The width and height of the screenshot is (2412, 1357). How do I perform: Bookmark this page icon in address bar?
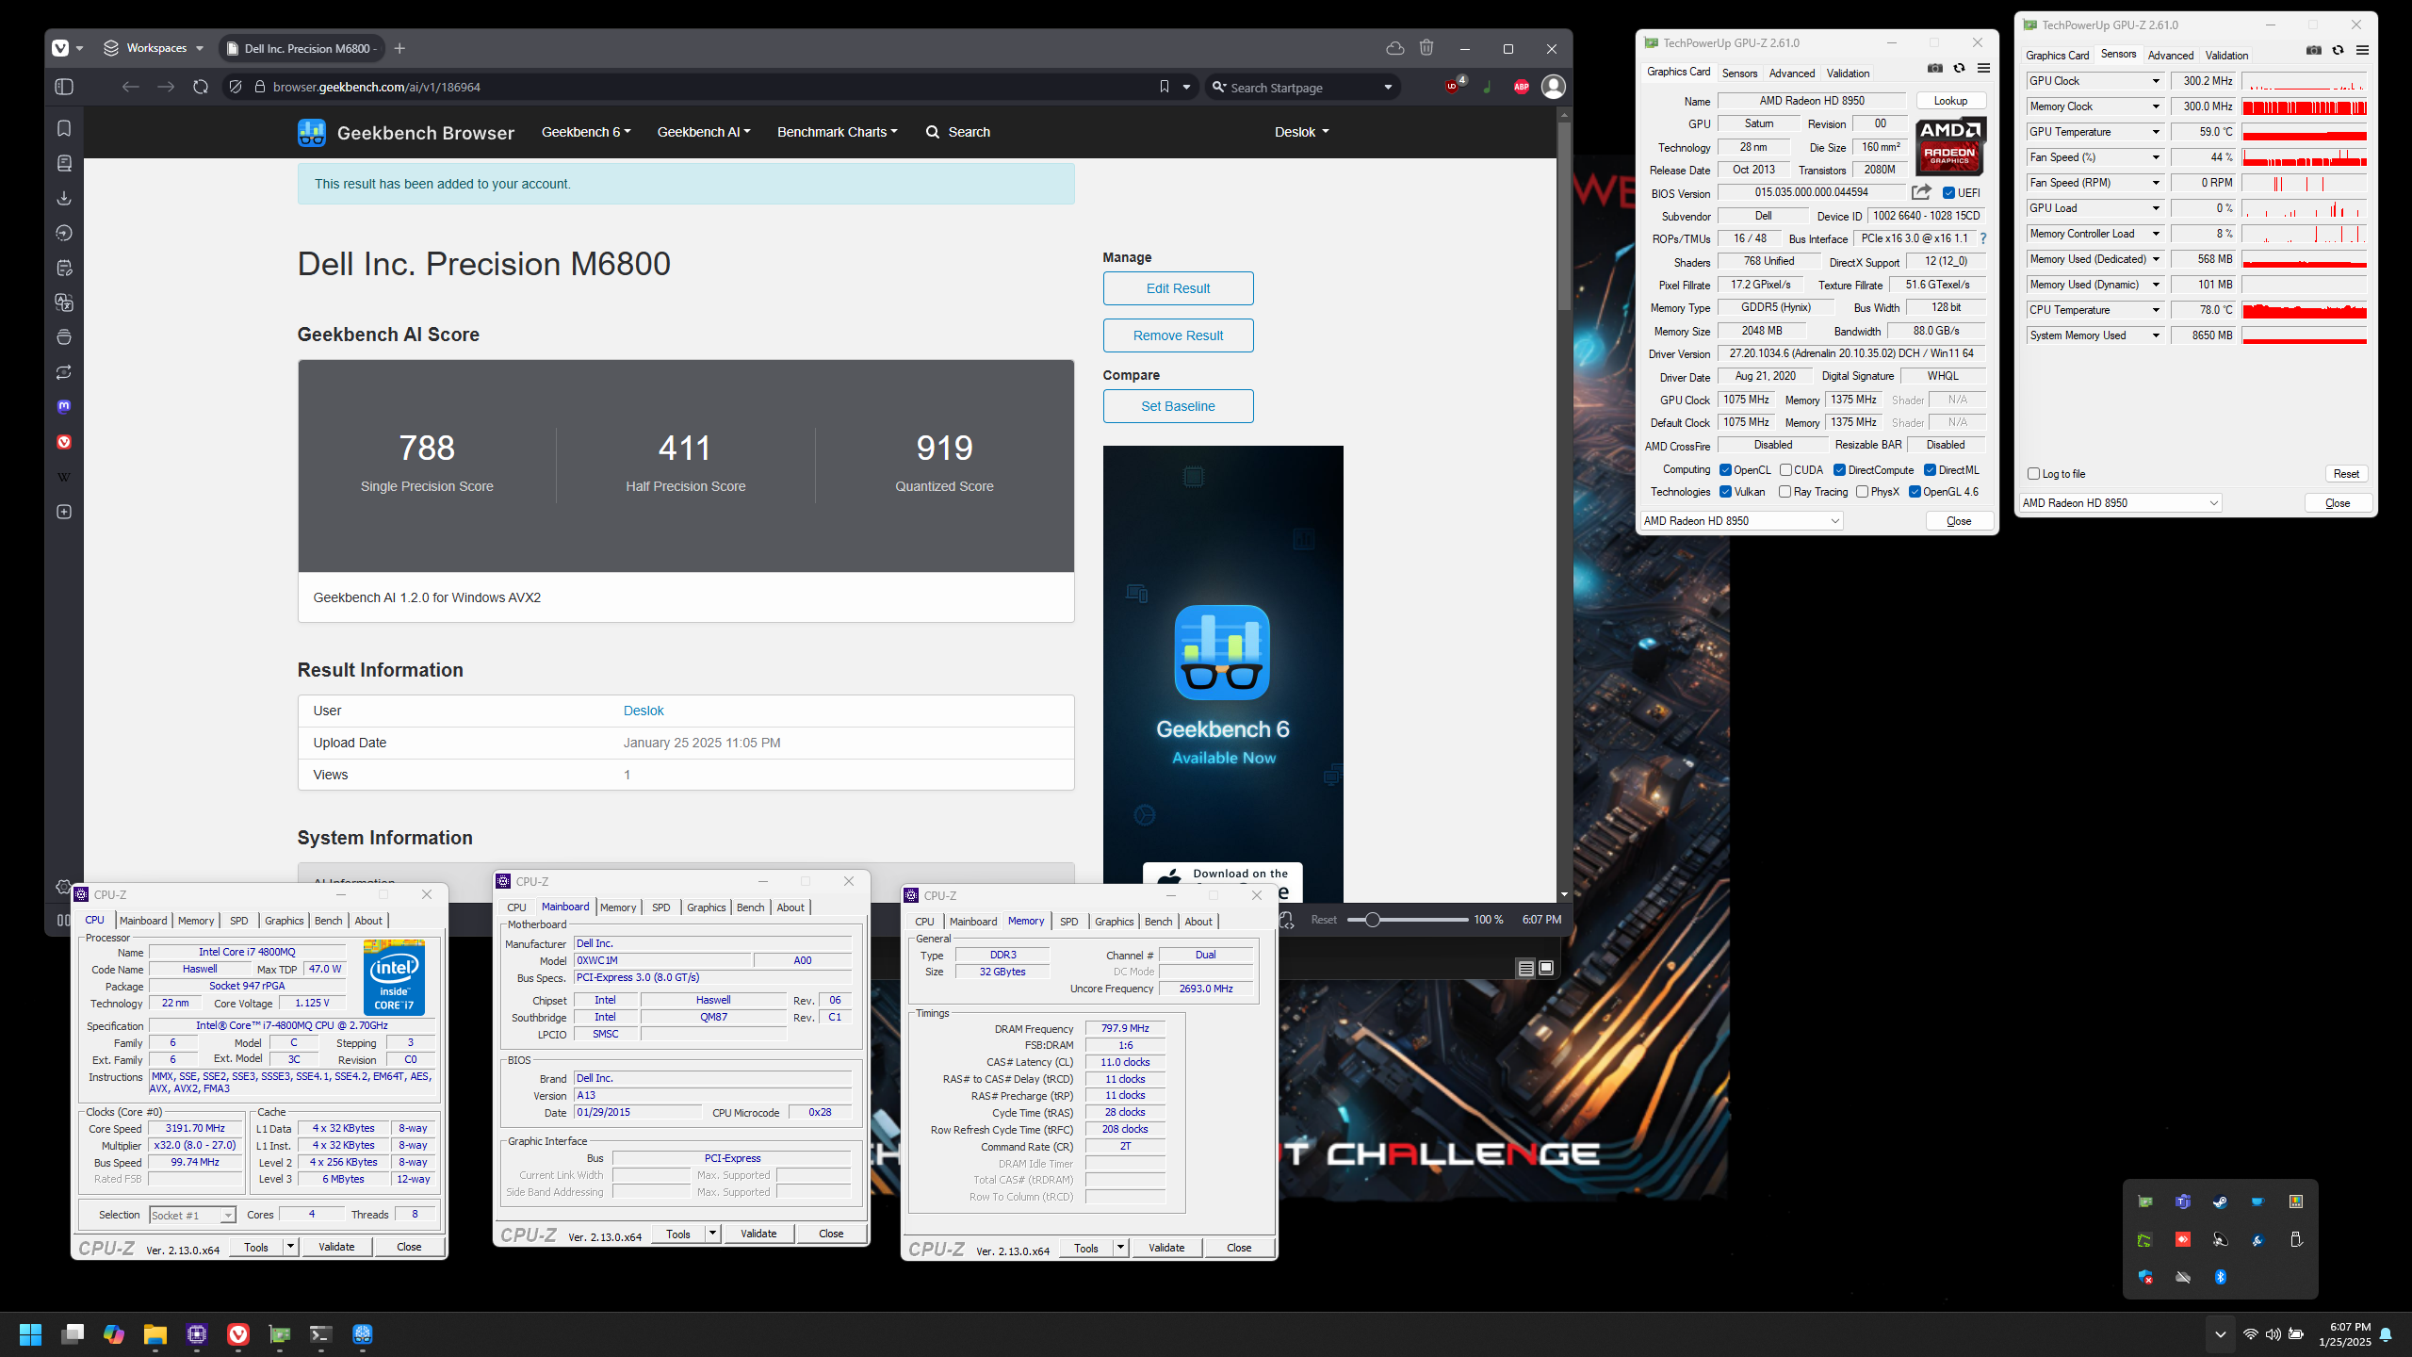click(1165, 87)
